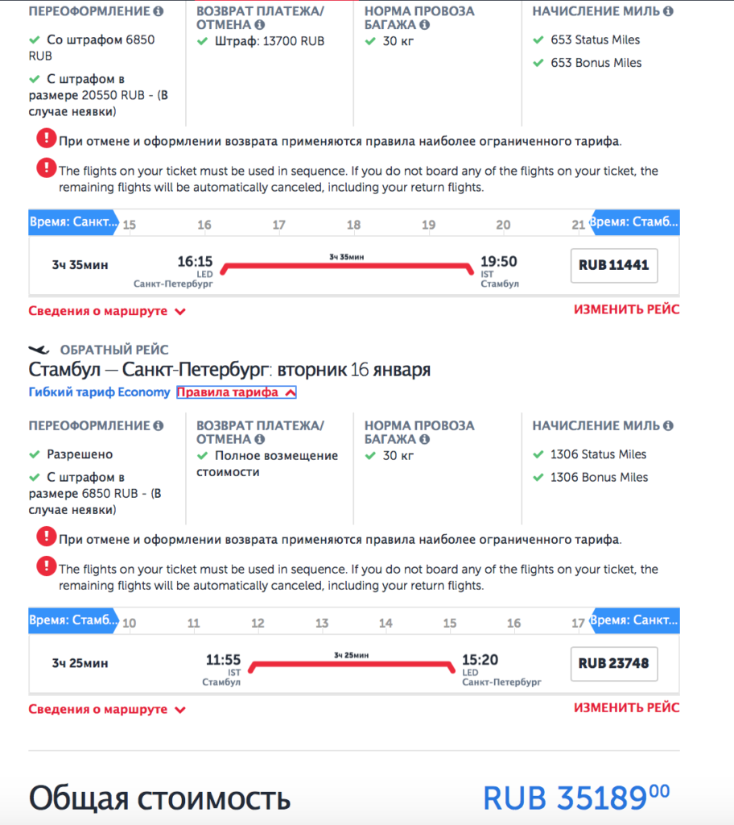Image resolution: width=734 pixels, height=825 pixels.
Task: Click info icon next to return-flight ПЕРЕОФОРМЛЕНИЕ
Action: tap(159, 425)
